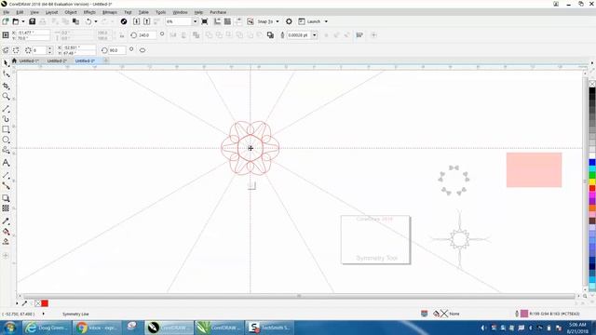Select the Pick tool in the toolbox
596x335 pixels.
click(x=6, y=62)
